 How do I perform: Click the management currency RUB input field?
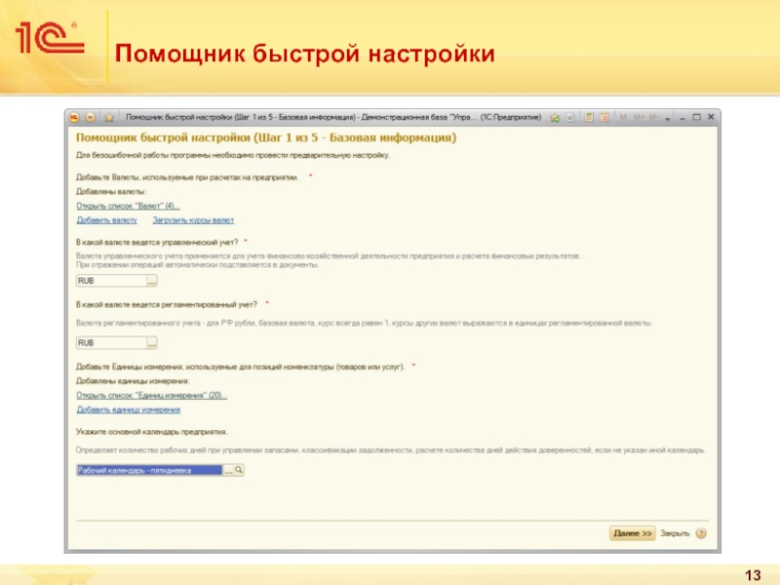(x=110, y=281)
